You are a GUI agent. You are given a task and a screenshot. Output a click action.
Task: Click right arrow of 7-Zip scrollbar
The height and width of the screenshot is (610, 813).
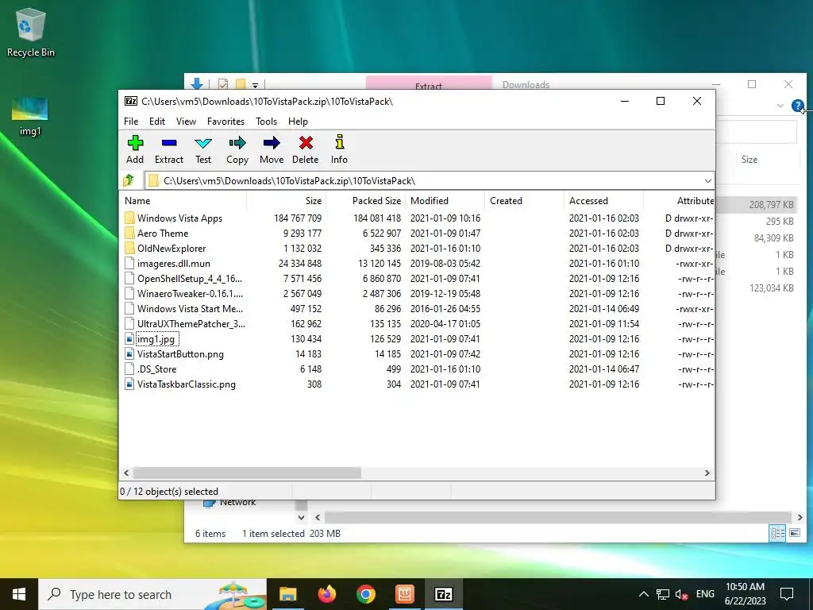[707, 473]
